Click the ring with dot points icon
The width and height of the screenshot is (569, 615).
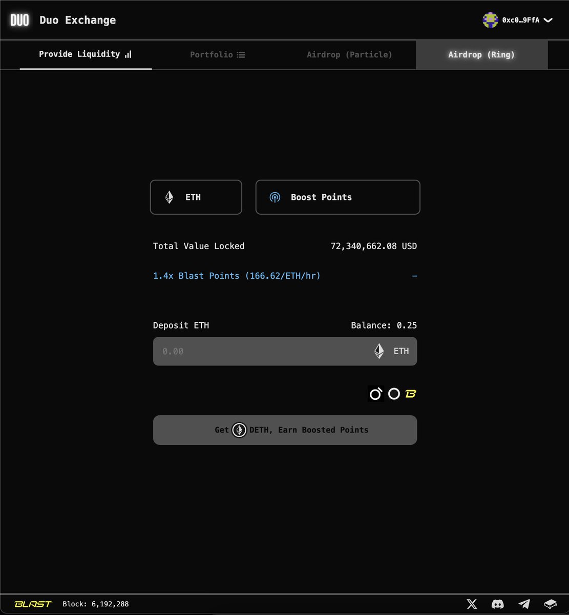[x=376, y=394]
